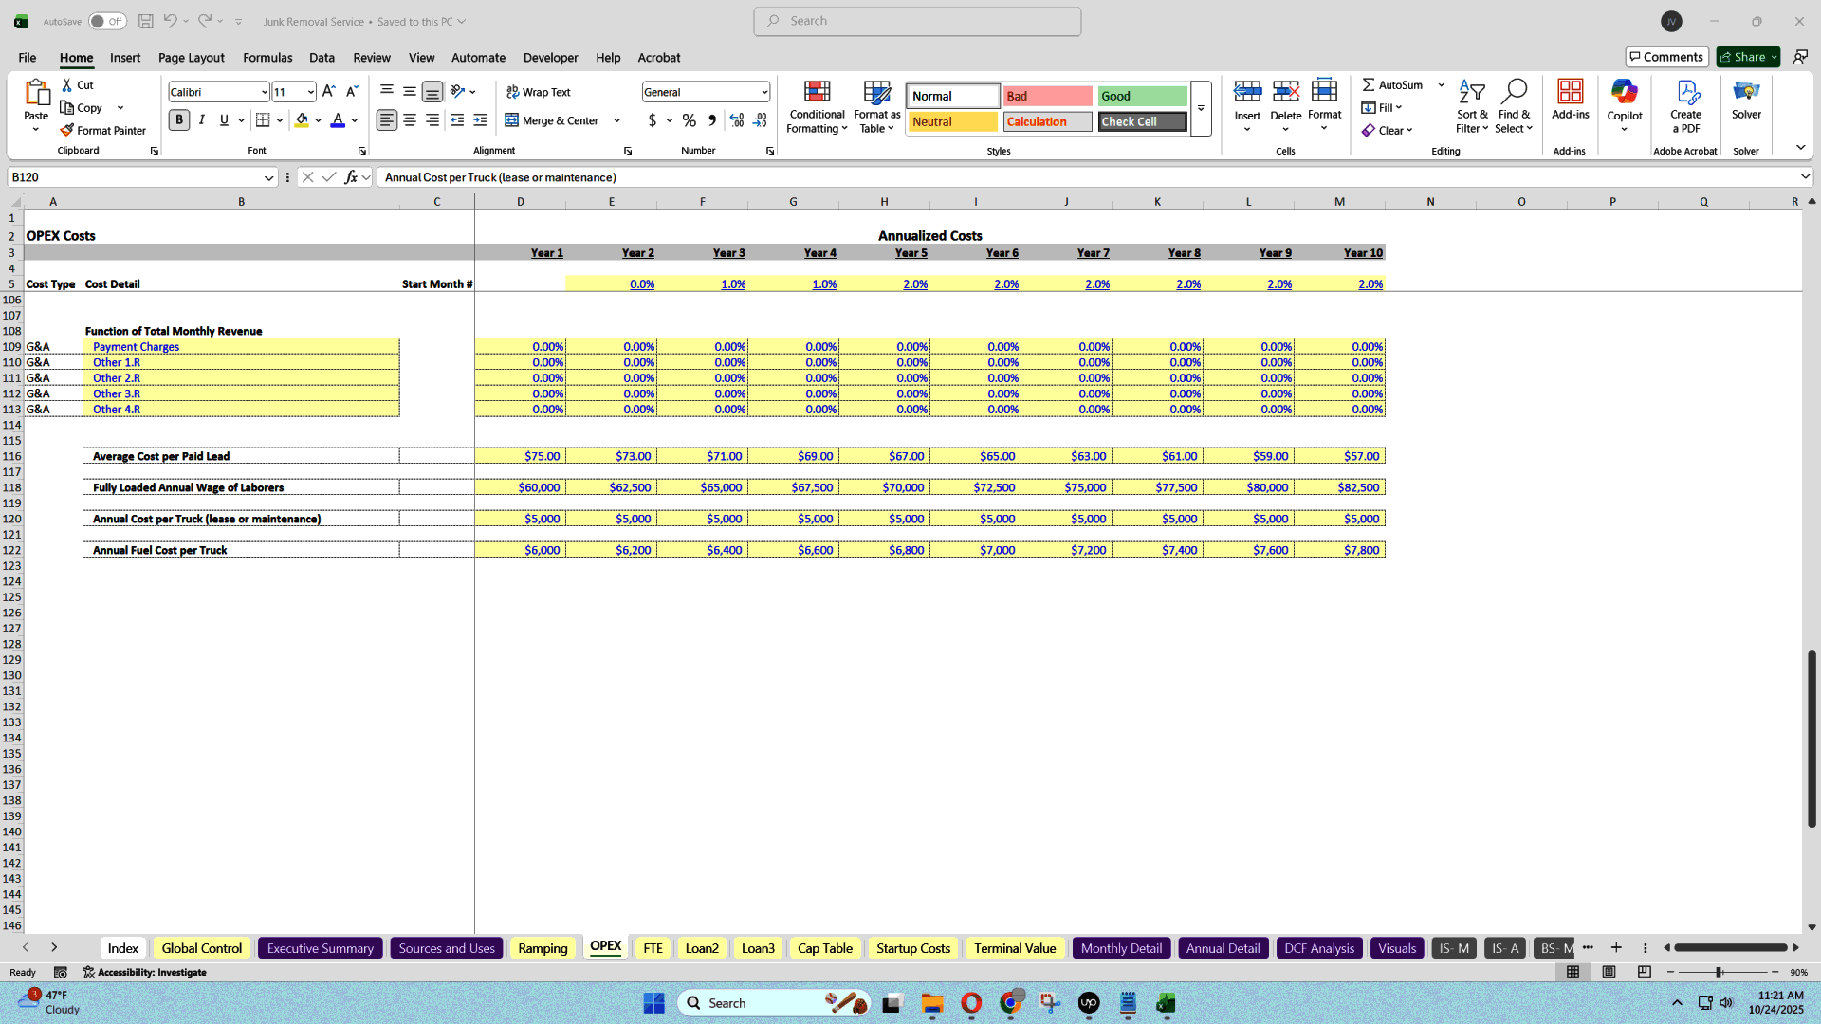This screenshot has width=1821, height=1024.
Task: Click the Share button
Action: coord(1746,56)
